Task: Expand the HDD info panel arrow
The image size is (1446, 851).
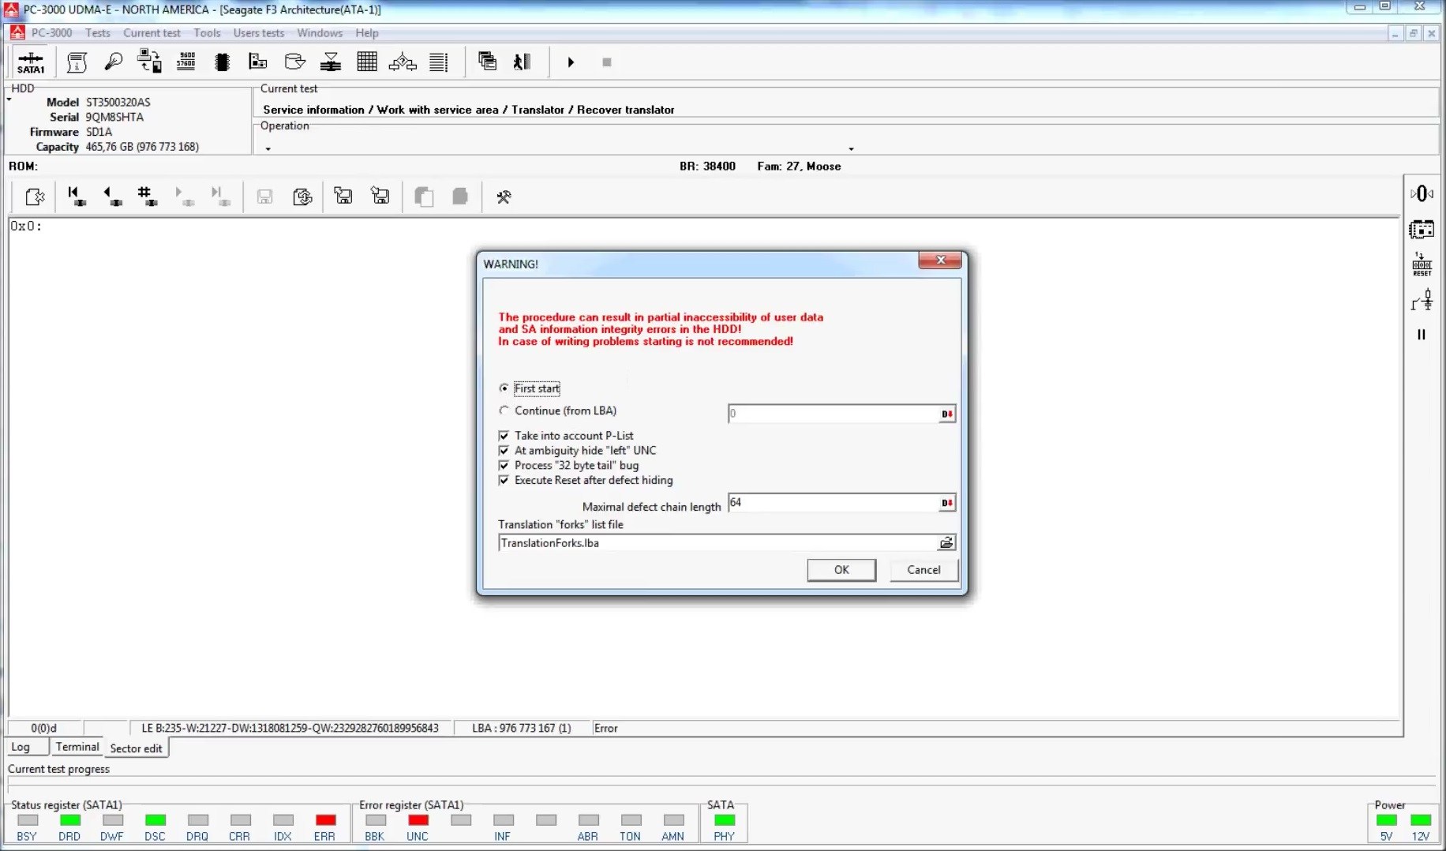Action: [x=9, y=99]
